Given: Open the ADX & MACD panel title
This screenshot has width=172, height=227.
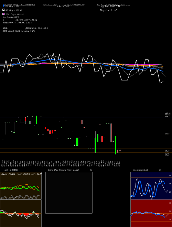Looking at the screenshot, I should [x=11, y=170].
